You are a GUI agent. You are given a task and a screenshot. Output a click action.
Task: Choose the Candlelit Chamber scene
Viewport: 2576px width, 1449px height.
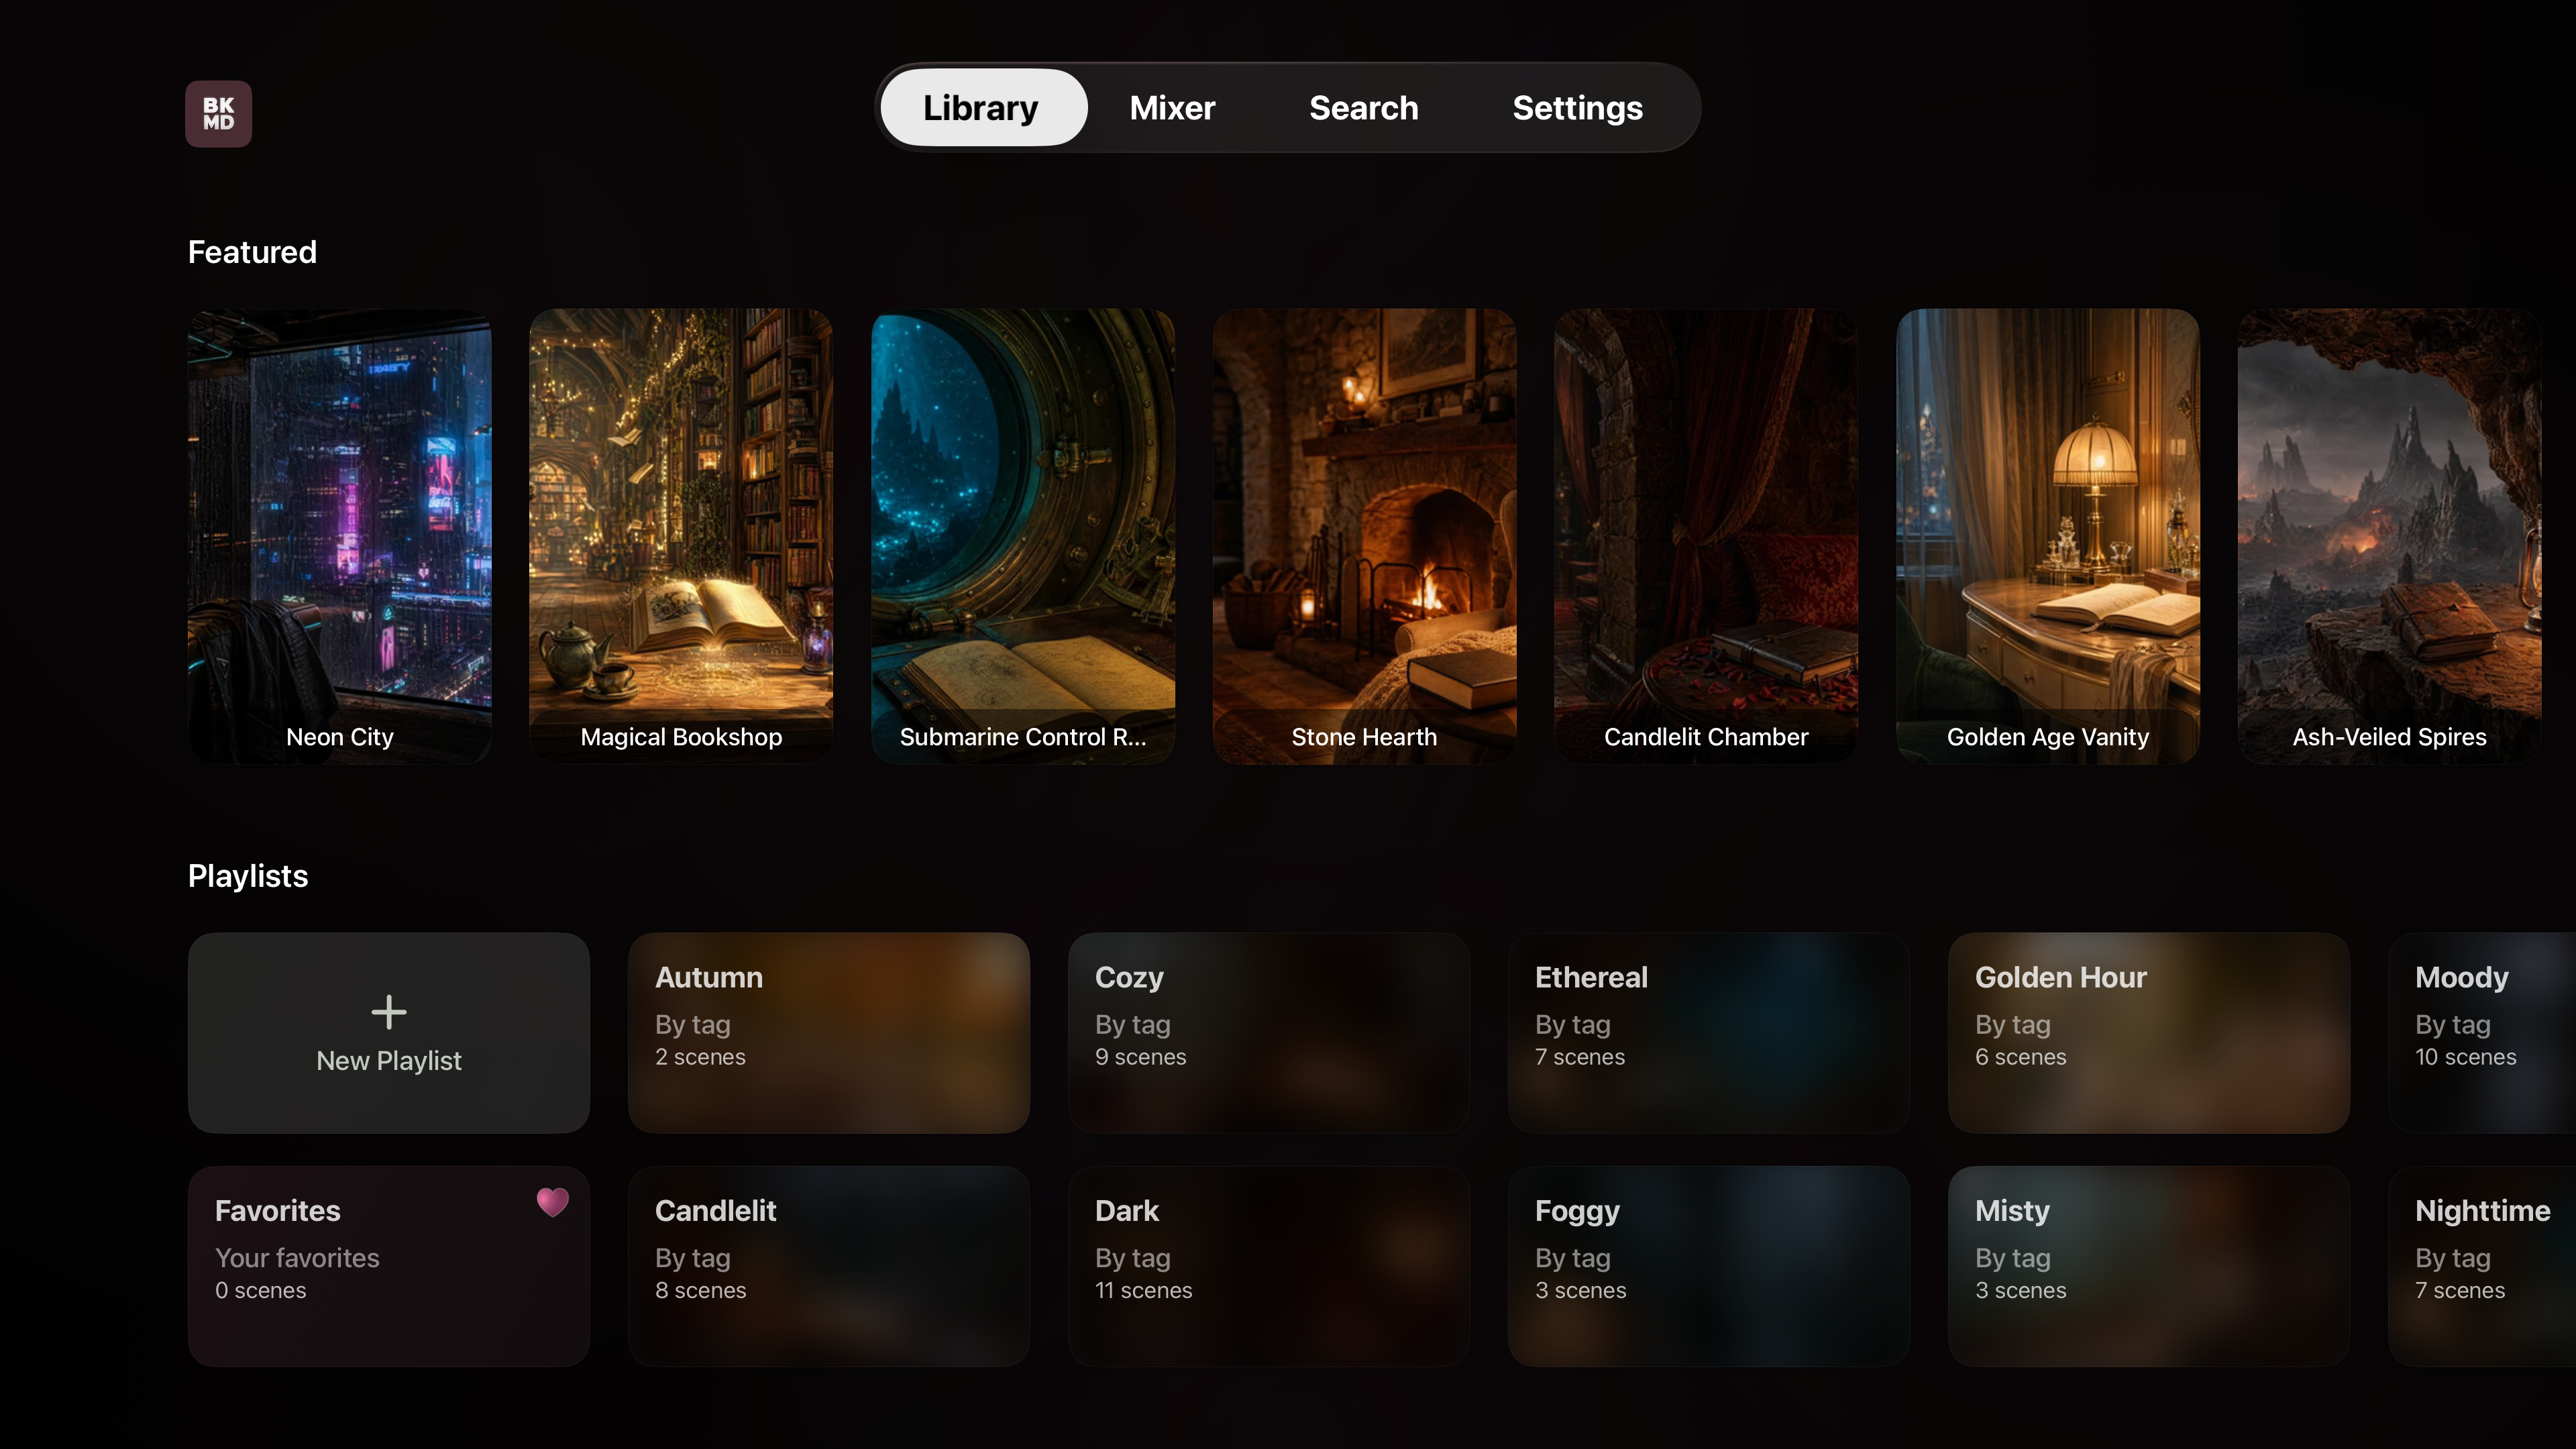[x=1706, y=537]
